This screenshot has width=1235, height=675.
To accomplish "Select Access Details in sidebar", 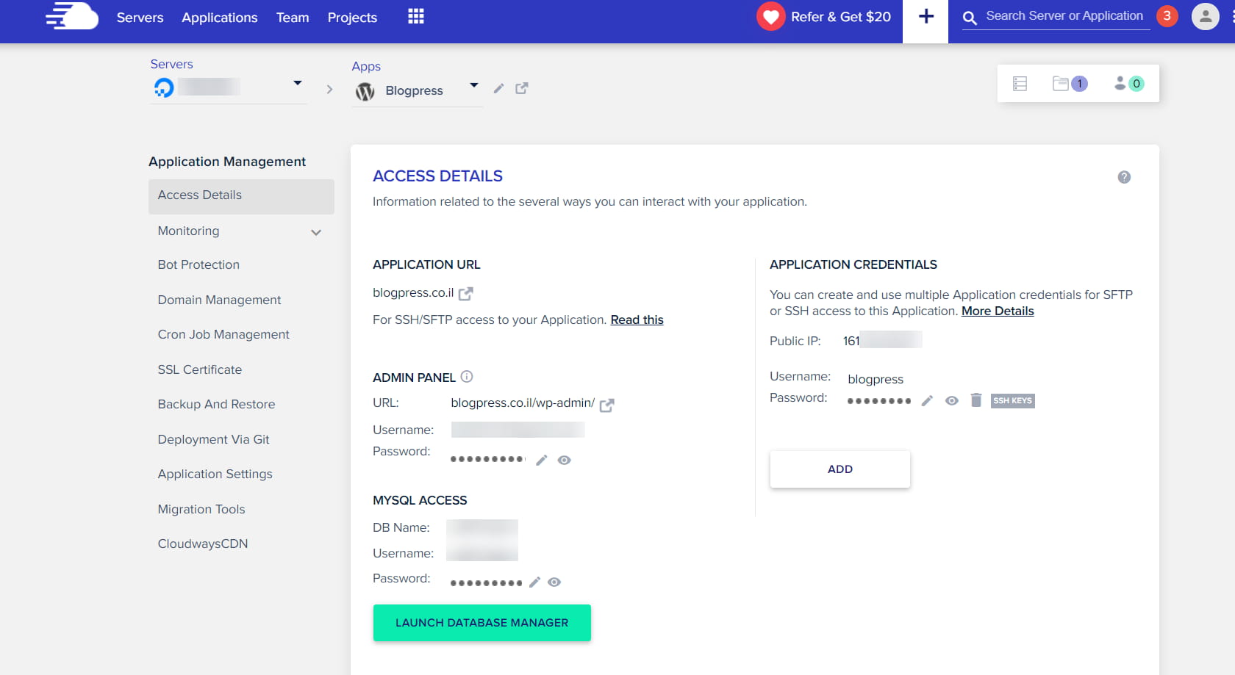I will pos(241,196).
